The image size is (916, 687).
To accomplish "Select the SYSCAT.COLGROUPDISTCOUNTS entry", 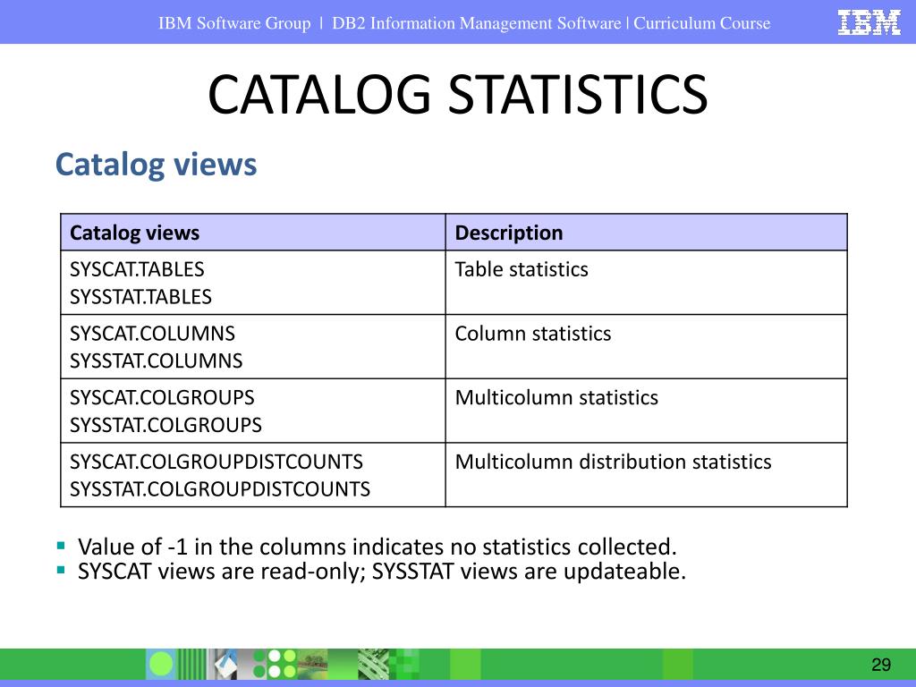I will click(x=216, y=462).
